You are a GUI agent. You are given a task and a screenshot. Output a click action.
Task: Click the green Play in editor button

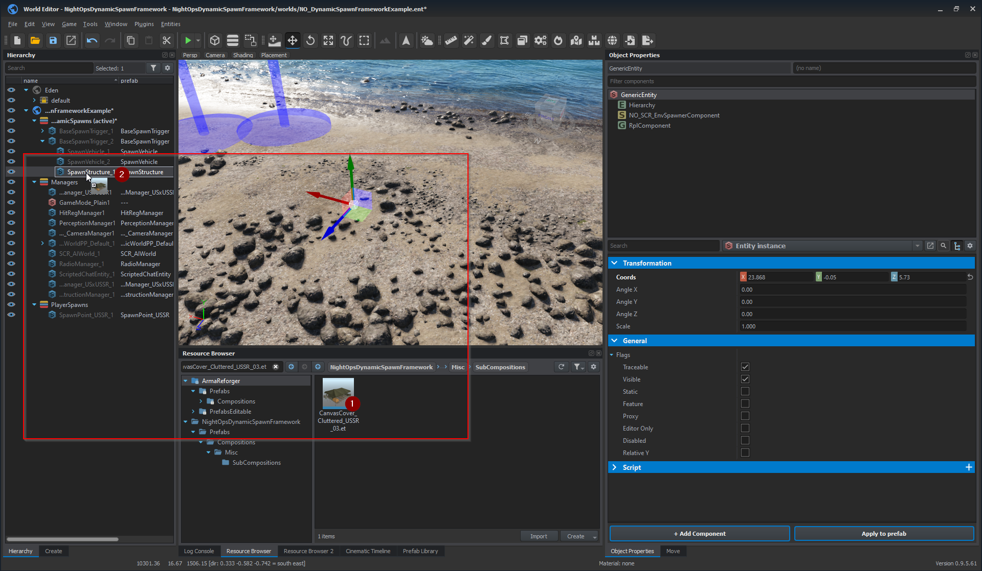[x=188, y=40]
